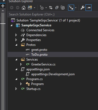Collapse the Protos folder
This screenshot has height=110, width=98.
pyautogui.click(x=16, y=45)
